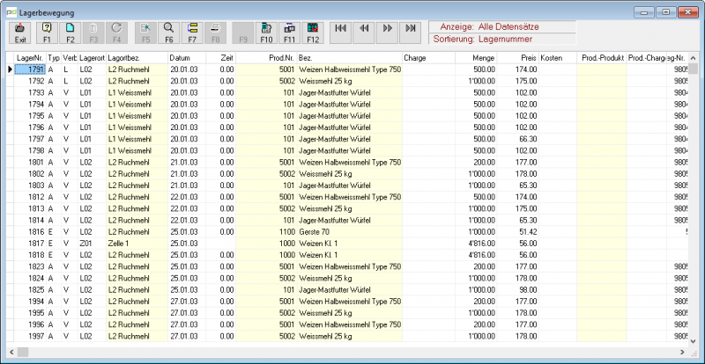
Task: Click 'Anzeige: Alle Datensätze' status field
Action: click(502, 27)
